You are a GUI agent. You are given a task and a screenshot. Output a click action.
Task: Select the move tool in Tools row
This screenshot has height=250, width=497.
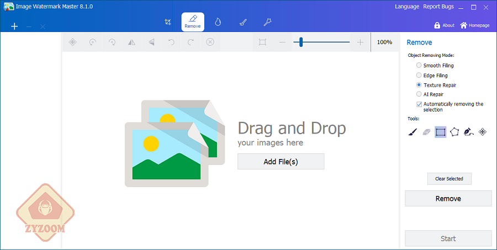tap(483, 132)
